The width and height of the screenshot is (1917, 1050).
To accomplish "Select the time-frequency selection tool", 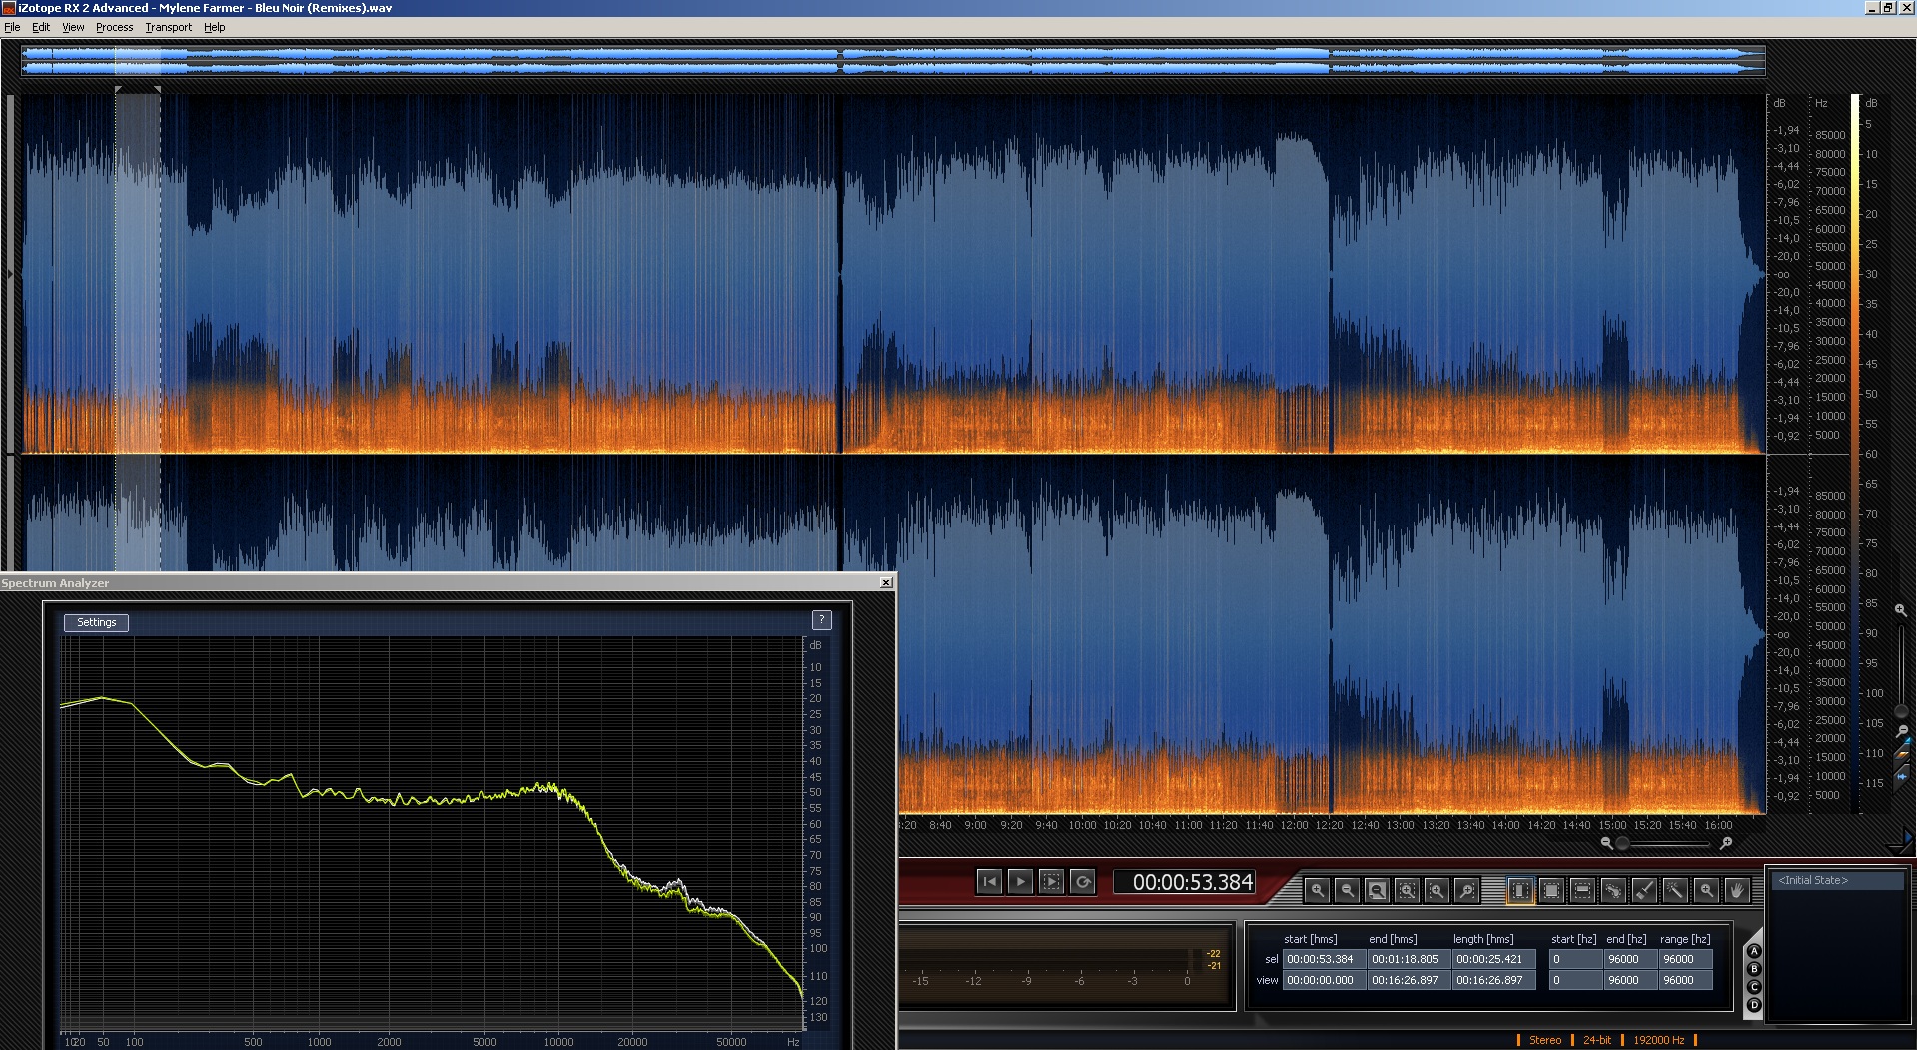I will (x=1551, y=889).
